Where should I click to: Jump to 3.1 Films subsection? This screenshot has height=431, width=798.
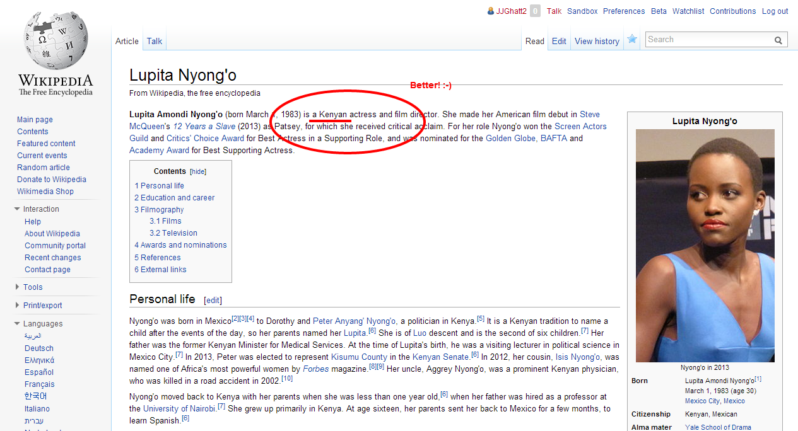165,221
